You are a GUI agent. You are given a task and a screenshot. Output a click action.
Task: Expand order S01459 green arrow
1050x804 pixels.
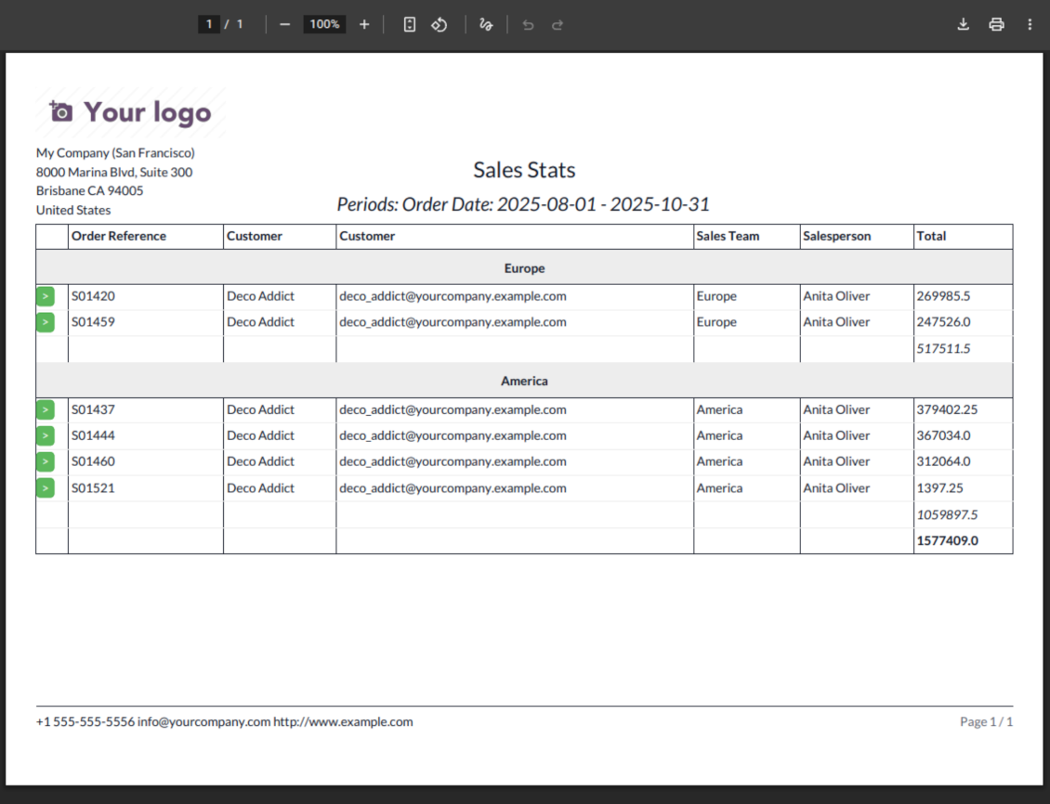(x=46, y=322)
